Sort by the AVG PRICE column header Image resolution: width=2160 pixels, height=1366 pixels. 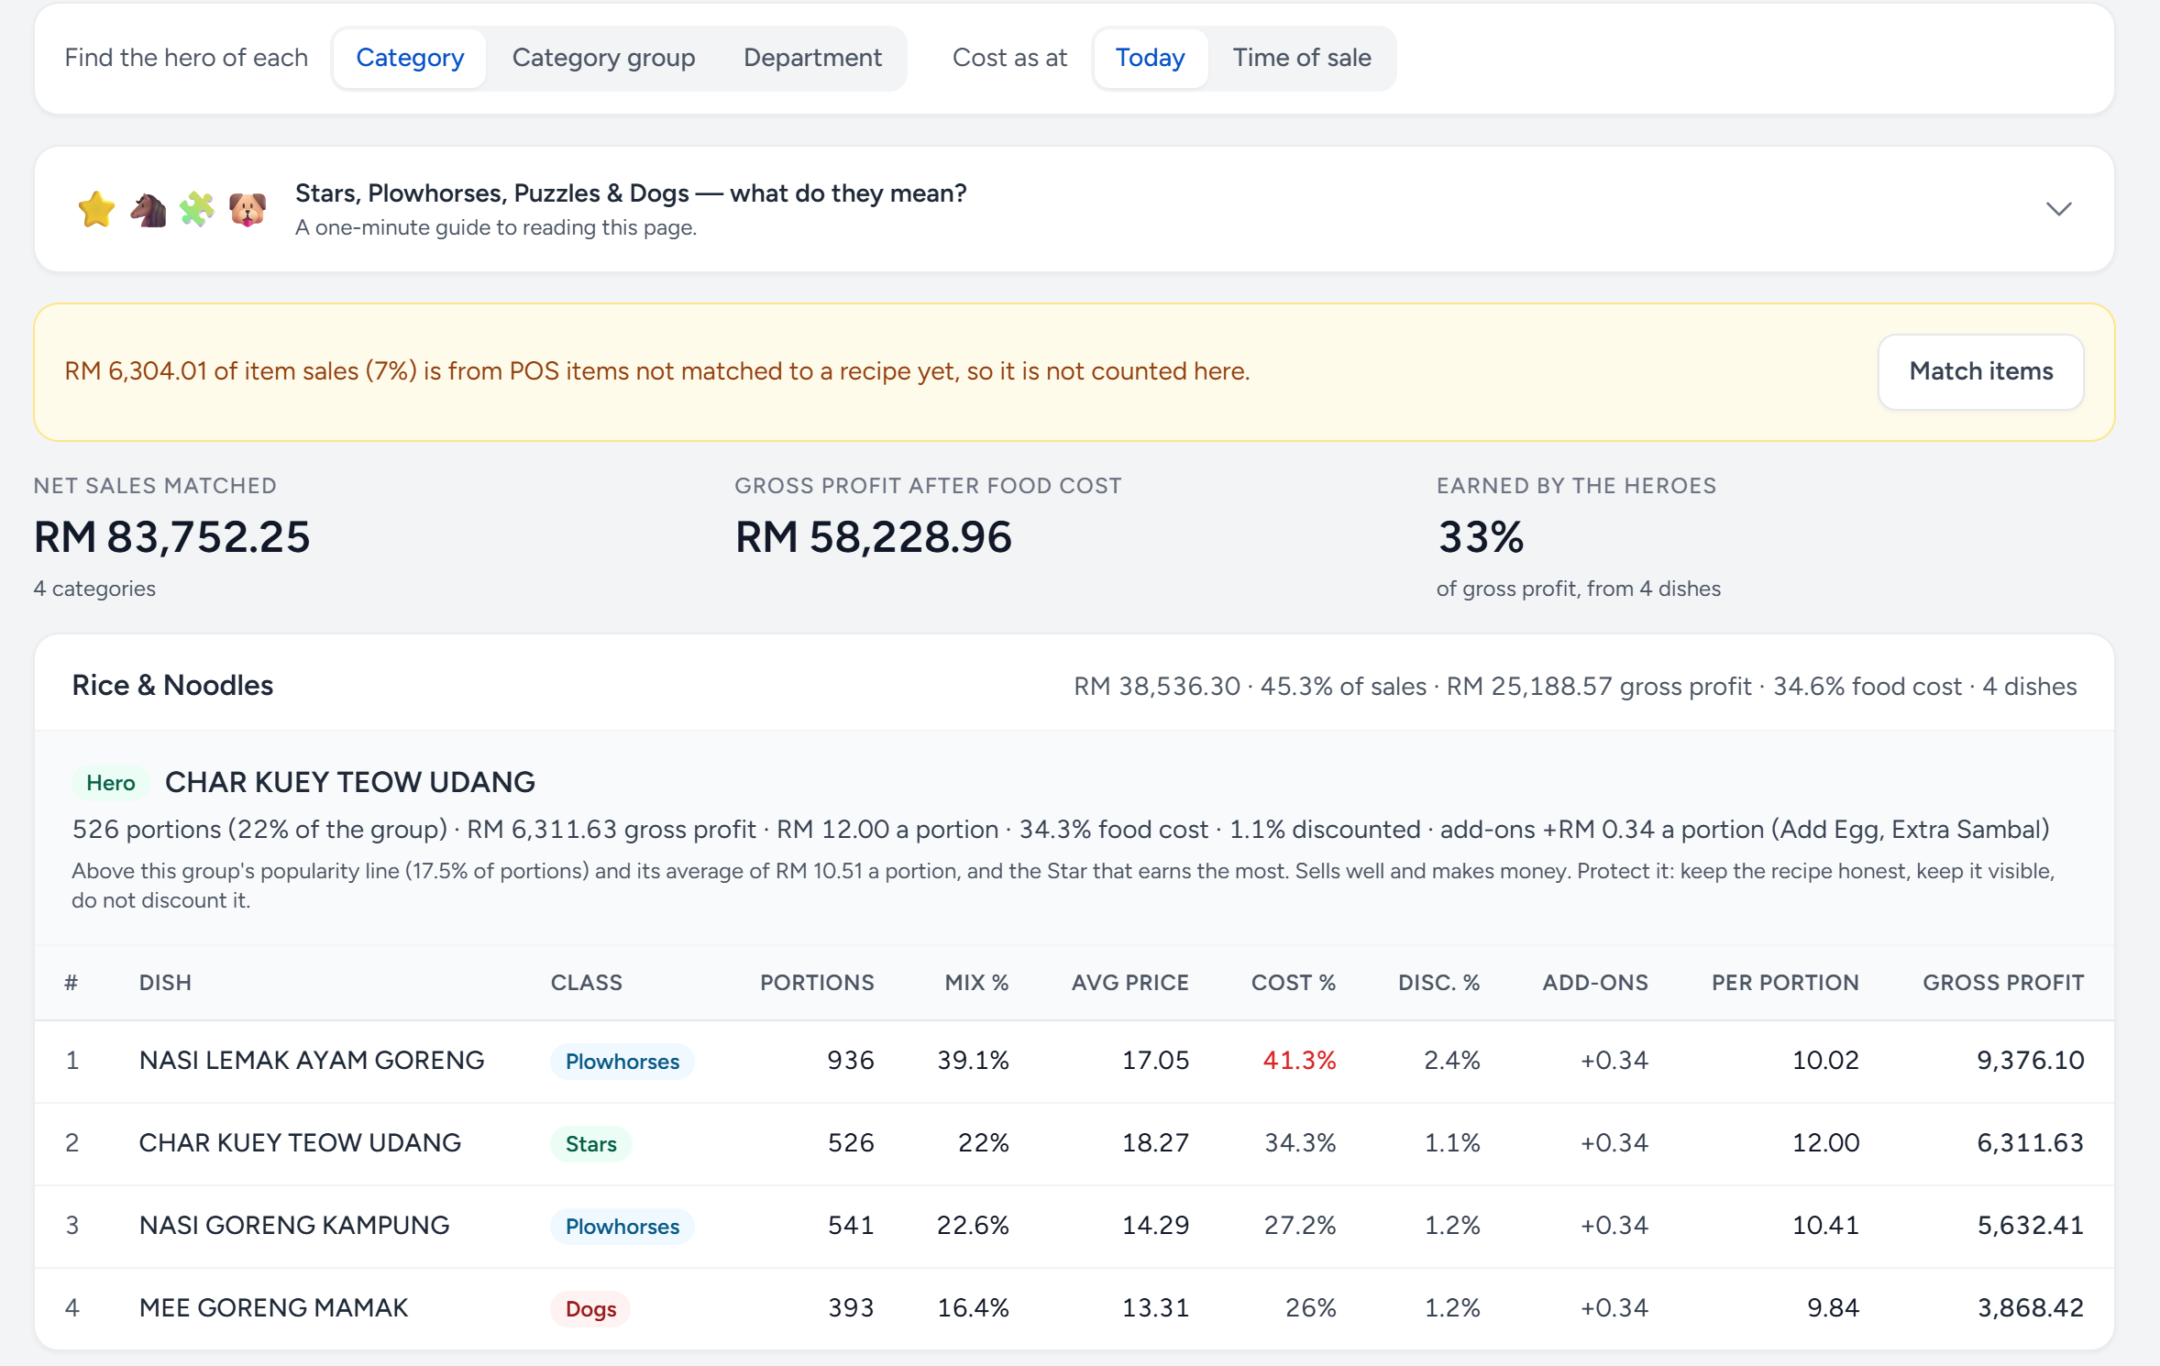[1130, 983]
